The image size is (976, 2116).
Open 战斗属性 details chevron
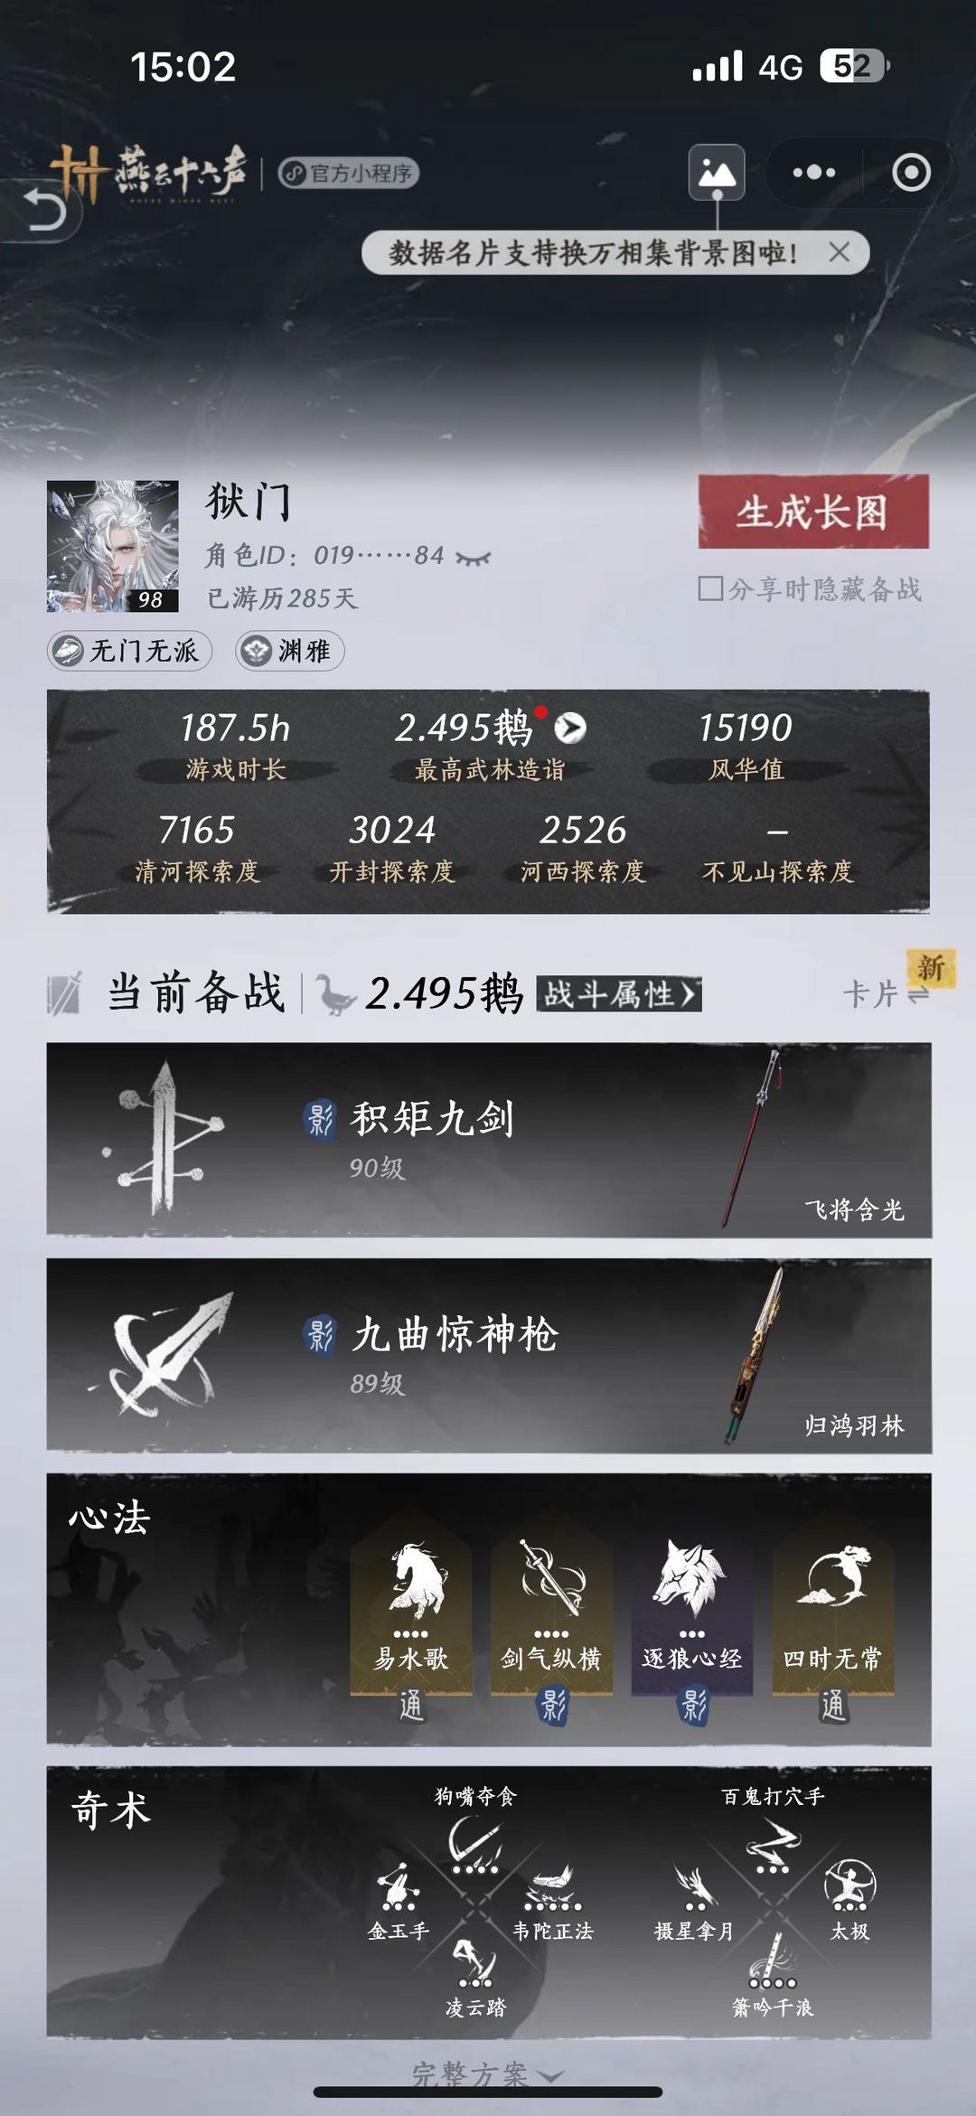pos(619,994)
